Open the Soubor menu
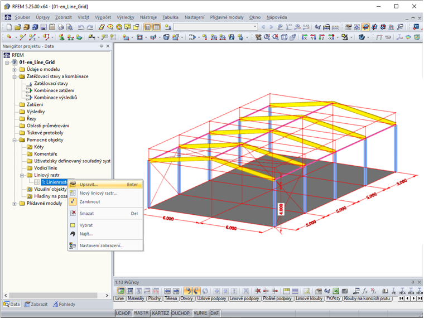 (22, 17)
